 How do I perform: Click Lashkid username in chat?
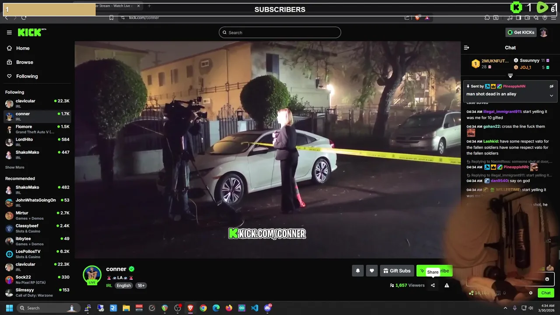pyautogui.click(x=490, y=141)
